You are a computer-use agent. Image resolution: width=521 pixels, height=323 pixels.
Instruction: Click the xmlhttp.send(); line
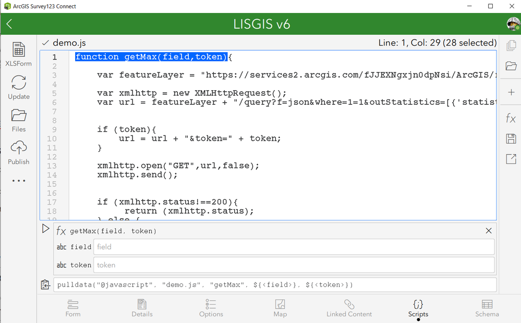click(x=137, y=175)
